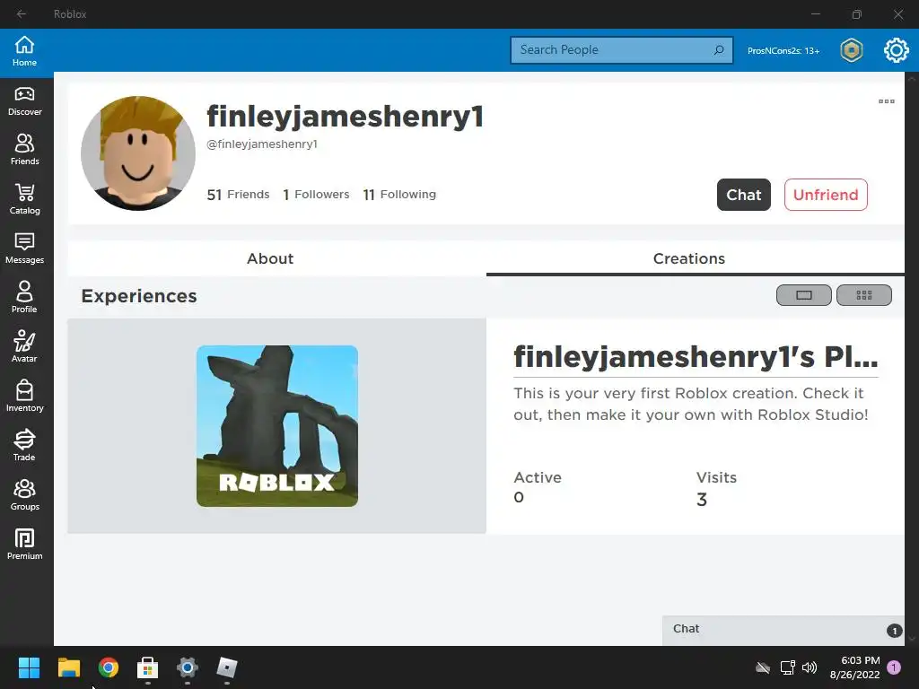Screen dimensions: 919x689
Task: Switch to single-item slideshow view
Action: (x=803, y=295)
